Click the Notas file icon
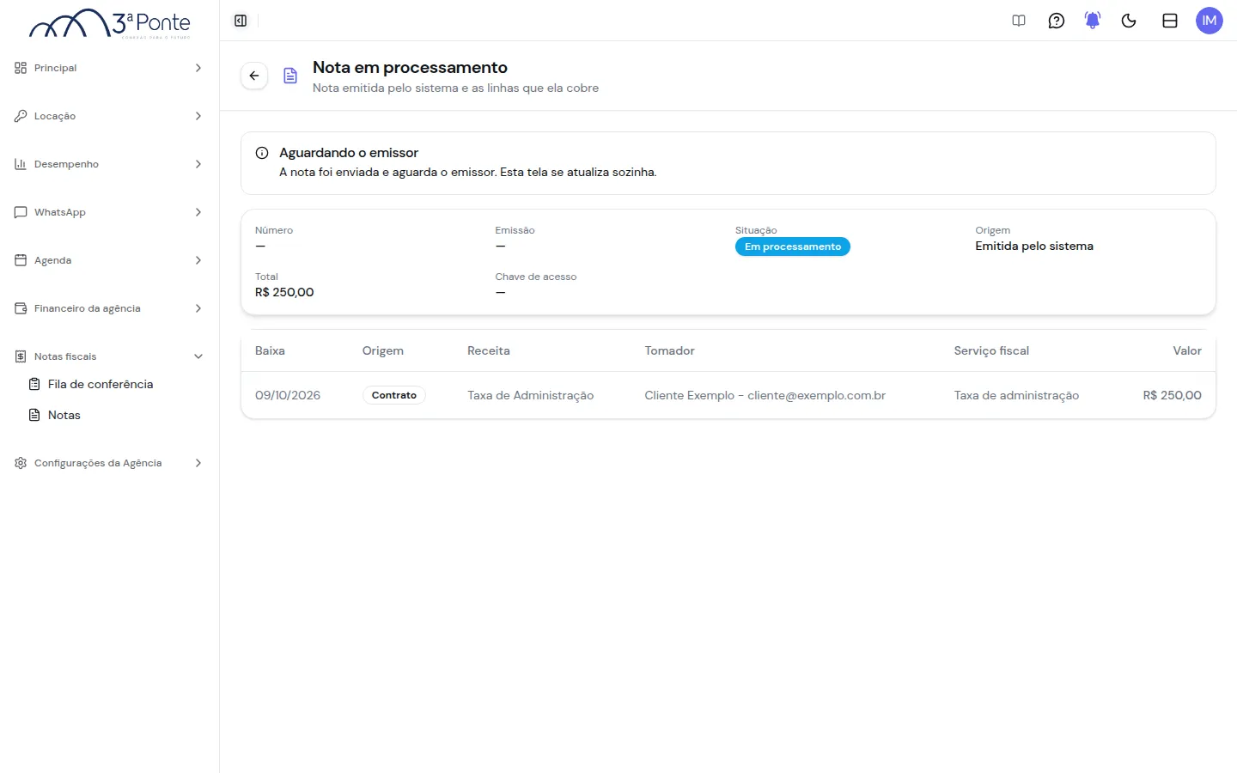 (34, 415)
